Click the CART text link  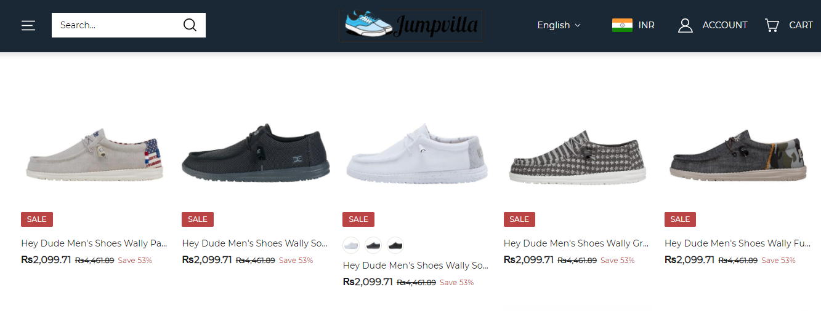801,25
